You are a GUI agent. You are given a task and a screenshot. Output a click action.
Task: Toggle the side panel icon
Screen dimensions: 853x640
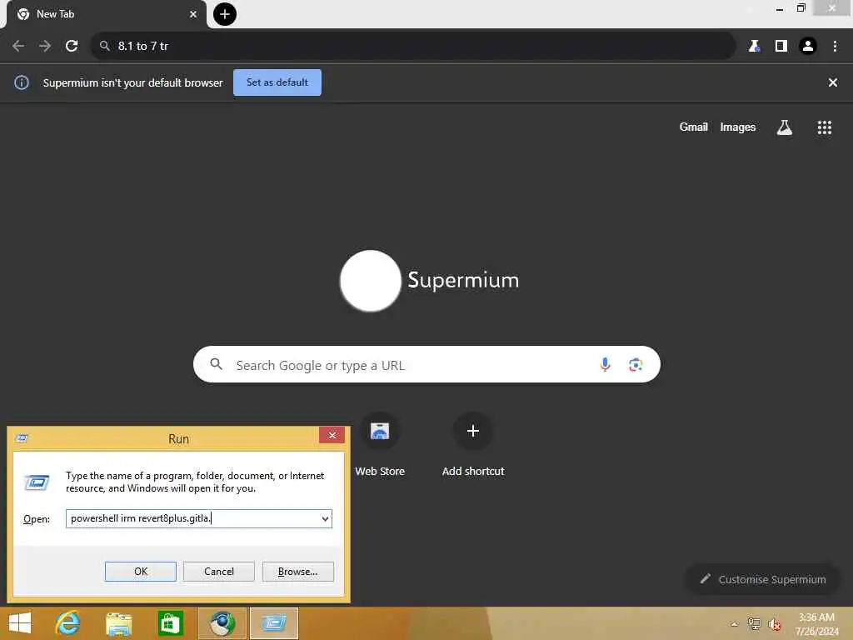[x=781, y=47]
